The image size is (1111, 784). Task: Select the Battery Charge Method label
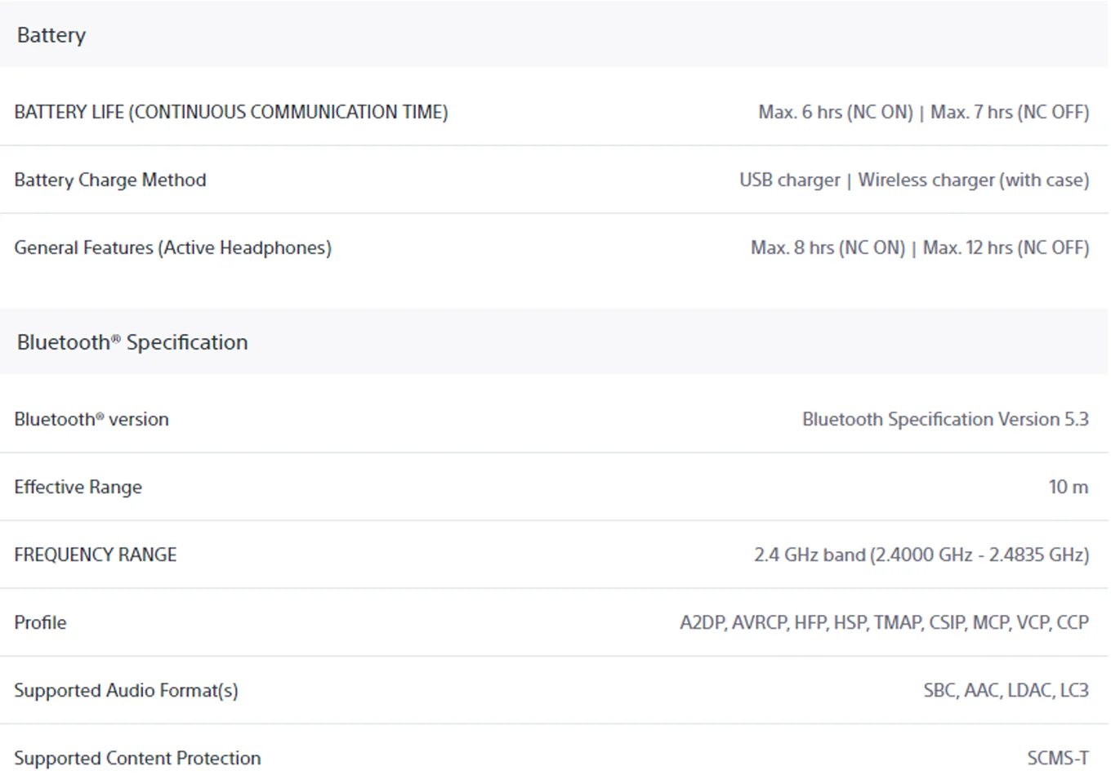tap(110, 180)
